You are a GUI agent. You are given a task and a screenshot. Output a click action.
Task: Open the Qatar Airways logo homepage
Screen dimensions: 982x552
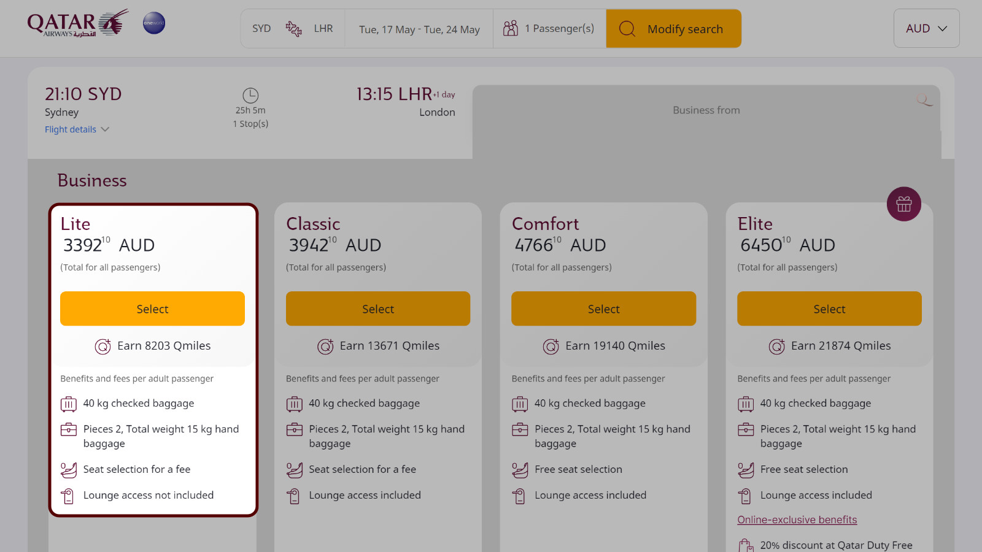pyautogui.click(x=78, y=23)
